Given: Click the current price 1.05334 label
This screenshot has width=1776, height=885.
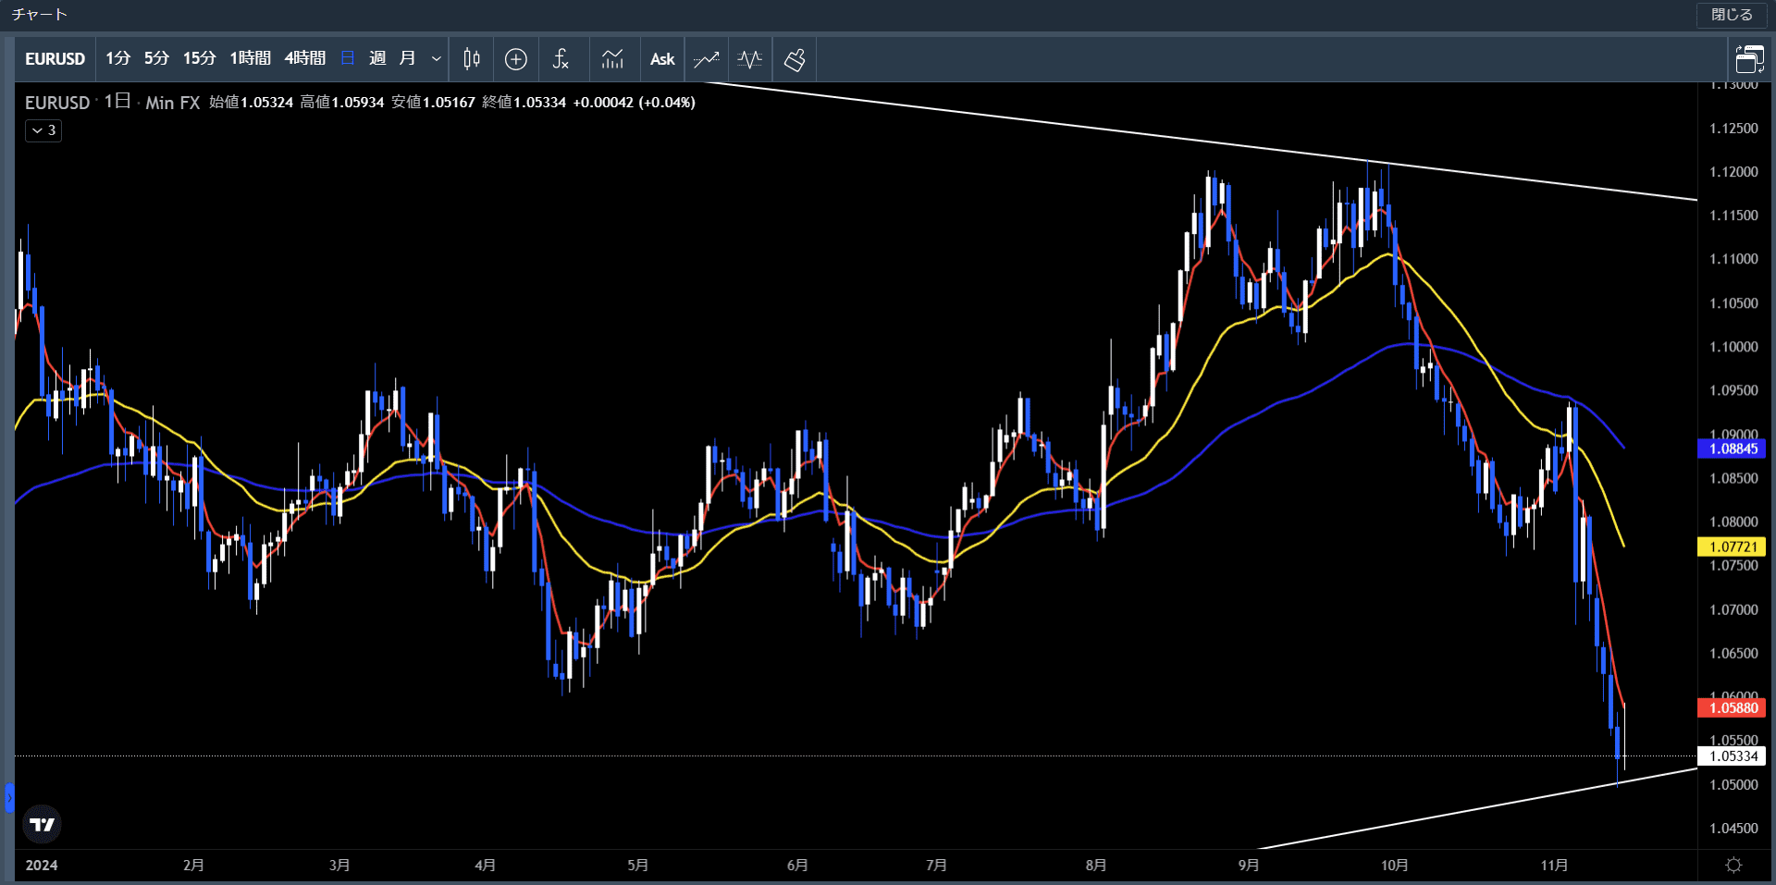Looking at the screenshot, I should click(x=1733, y=756).
